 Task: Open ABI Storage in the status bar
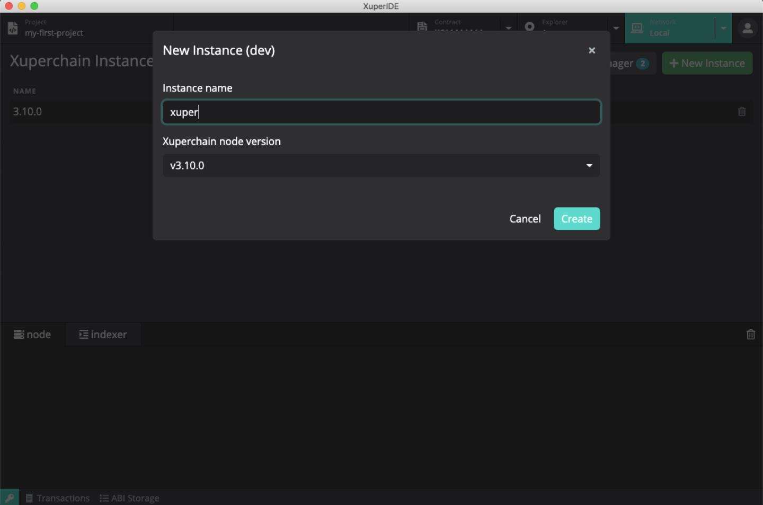pyautogui.click(x=129, y=498)
